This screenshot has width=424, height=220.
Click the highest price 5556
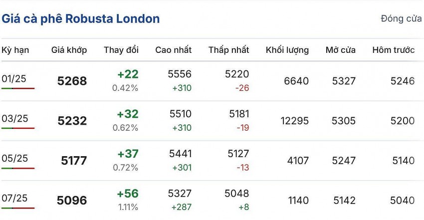(x=180, y=74)
